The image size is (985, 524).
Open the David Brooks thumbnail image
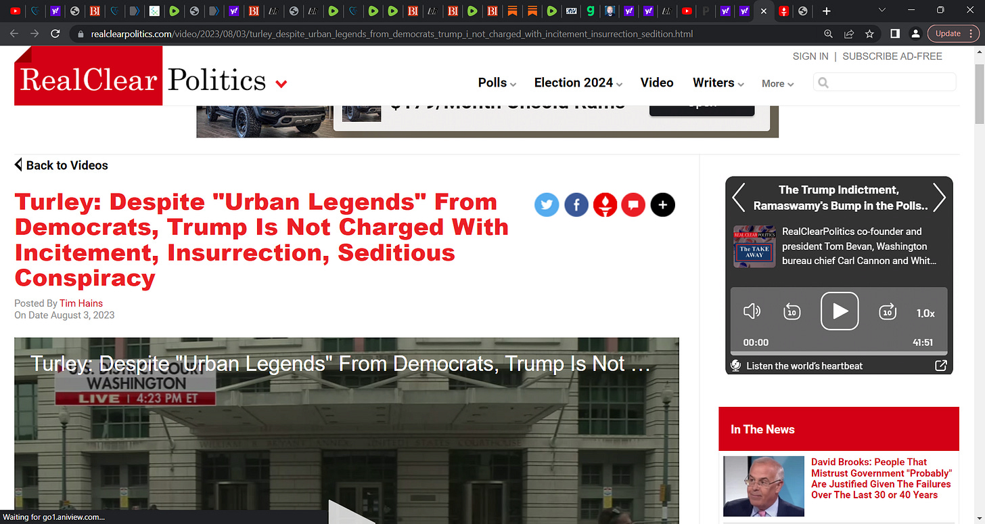(764, 486)
